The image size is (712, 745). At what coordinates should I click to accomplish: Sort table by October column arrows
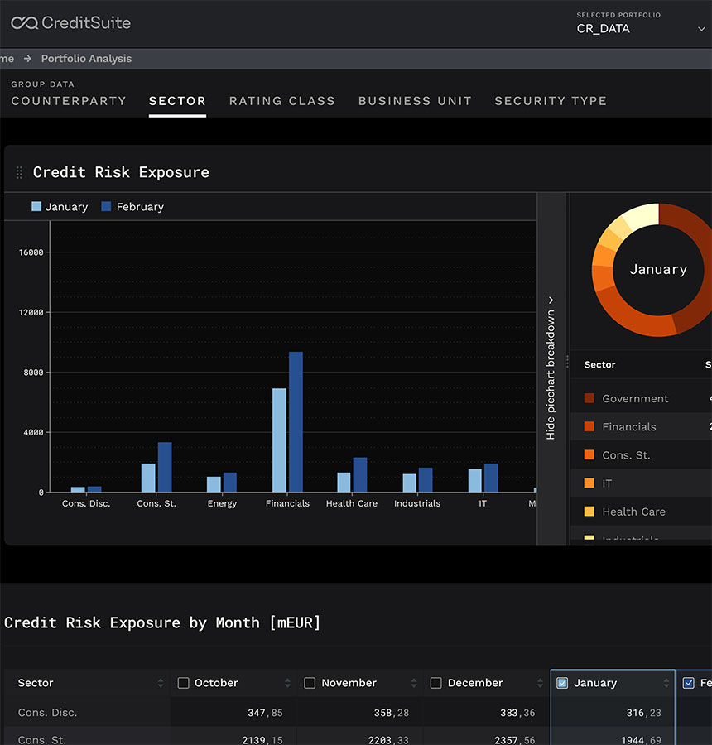287,683
